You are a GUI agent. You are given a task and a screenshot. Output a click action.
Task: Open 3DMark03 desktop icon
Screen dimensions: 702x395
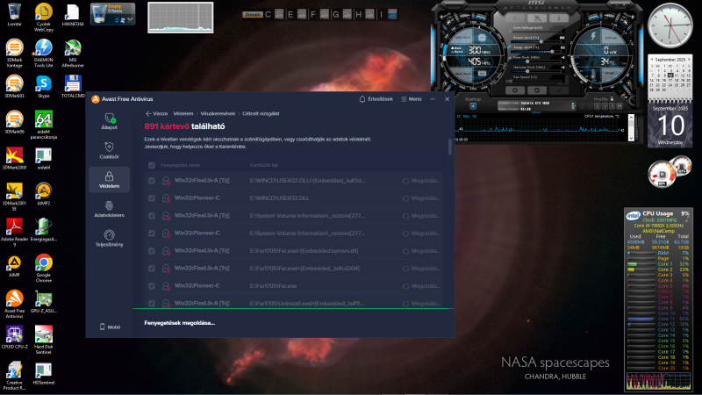click(14, 86)
